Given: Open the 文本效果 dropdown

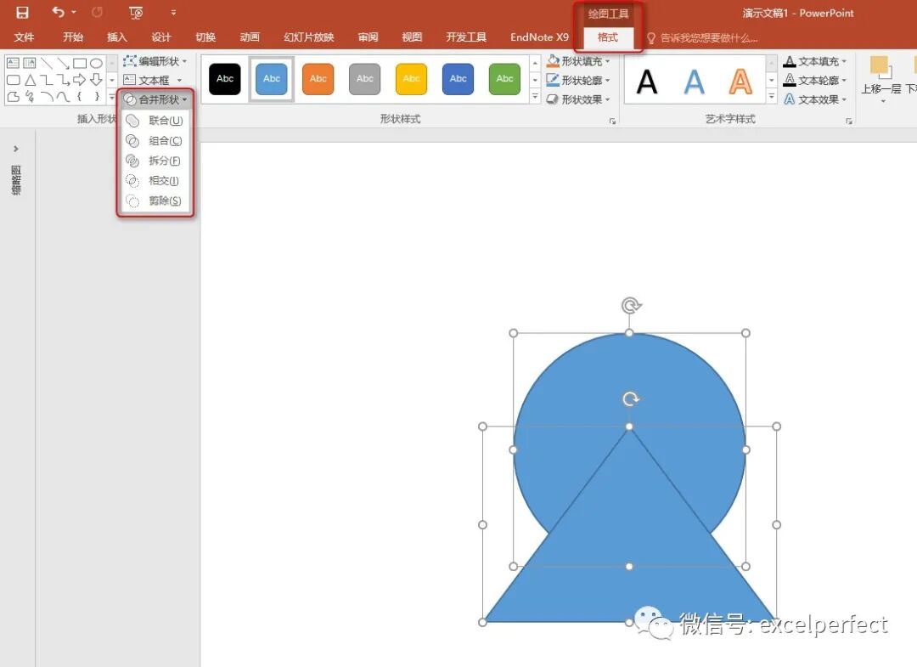Looking at the screenshot, I should 814,99.
